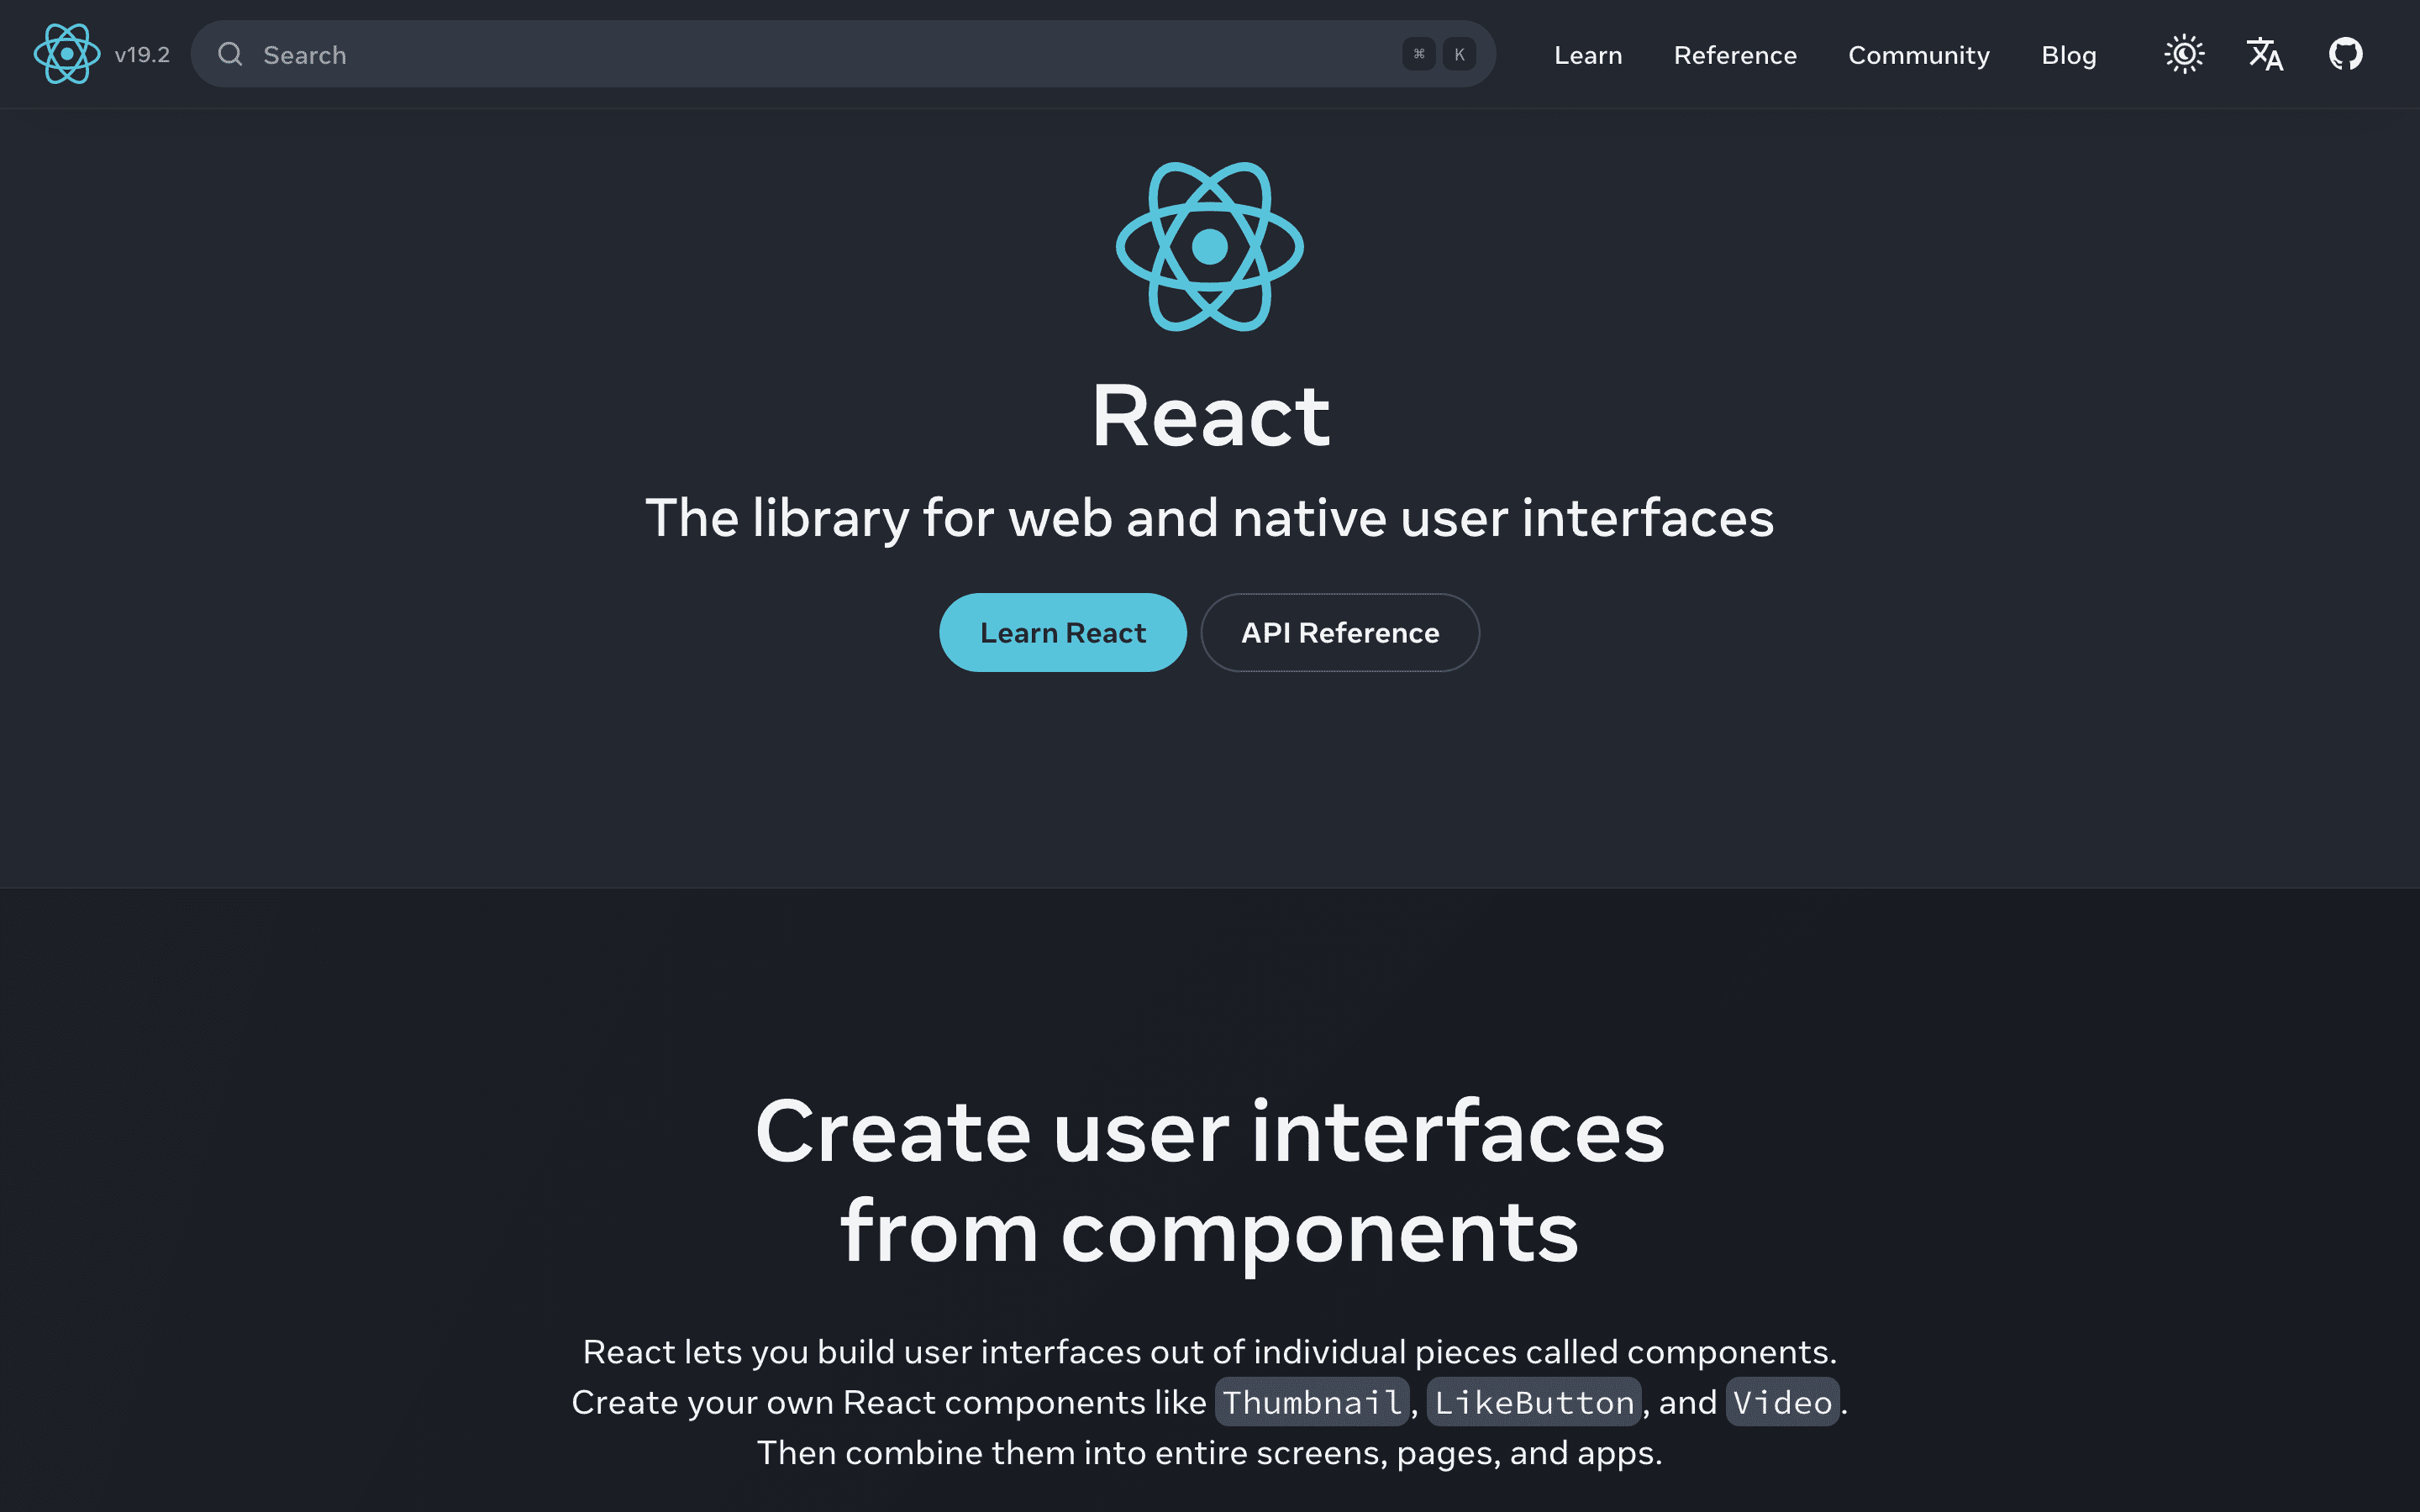Click the large React title heading

pos(1210,416)
